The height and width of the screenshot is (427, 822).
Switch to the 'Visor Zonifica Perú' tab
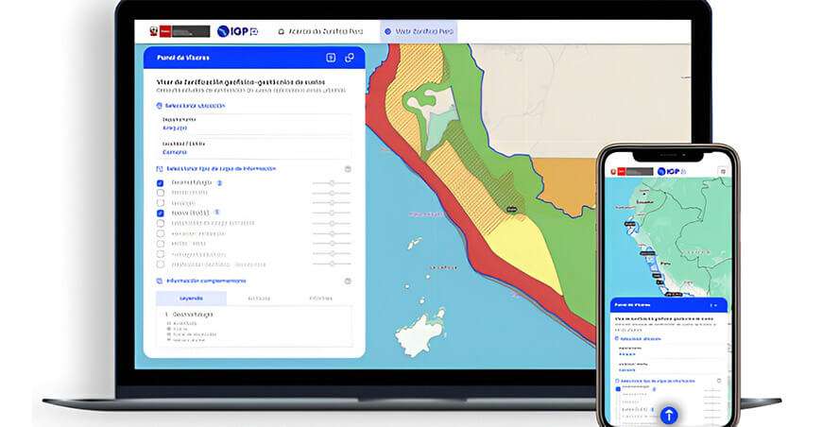pyautogui.click(x=419, y=31)
